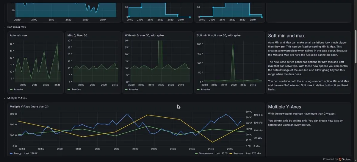Click the 200 ° label in soft max panel

click(x=200, y=44)
